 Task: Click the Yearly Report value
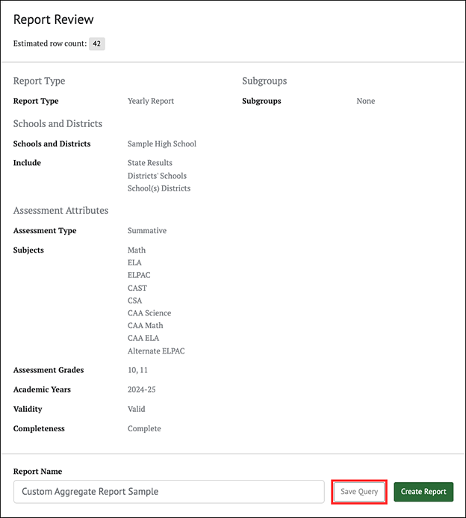151,101
